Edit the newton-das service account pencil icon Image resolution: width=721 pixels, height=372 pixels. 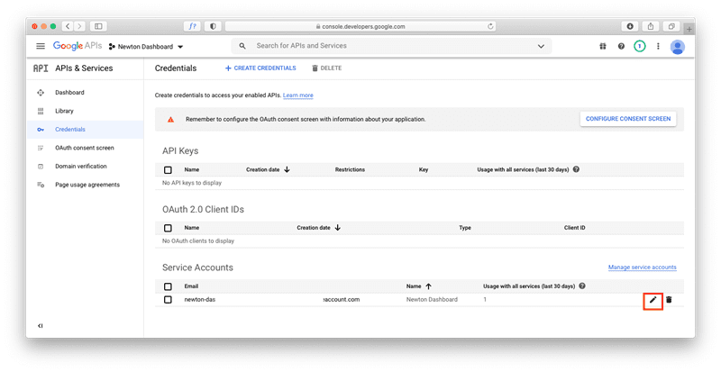coord(653,300)
